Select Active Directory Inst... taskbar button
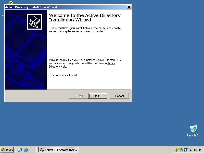The image size is (204, 153). pos(59,150)
